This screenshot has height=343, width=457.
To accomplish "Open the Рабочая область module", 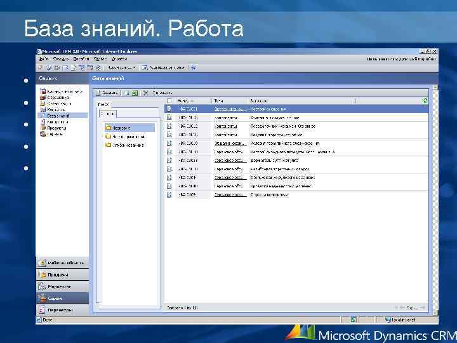I will (62, 263).
